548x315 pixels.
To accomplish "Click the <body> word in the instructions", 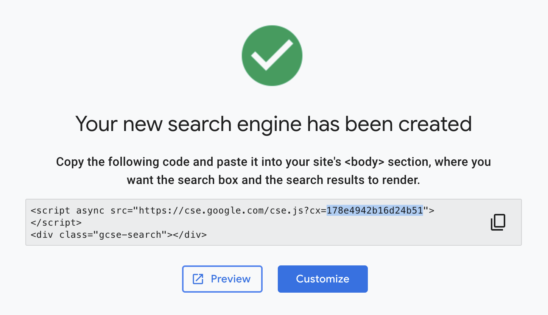I will tap(365, 162).
